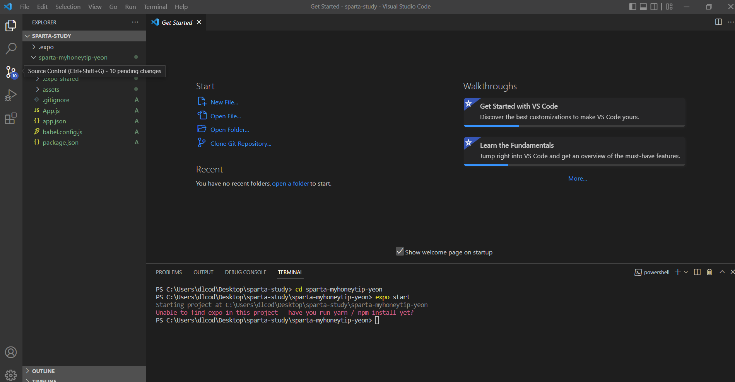
Task: Open the Search view in activity bar
Action: (x=11, y=49)
